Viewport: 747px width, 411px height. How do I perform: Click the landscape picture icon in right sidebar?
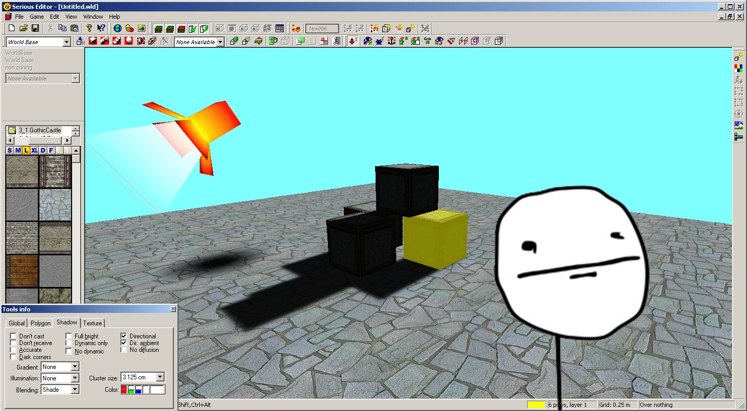[739, 125]
